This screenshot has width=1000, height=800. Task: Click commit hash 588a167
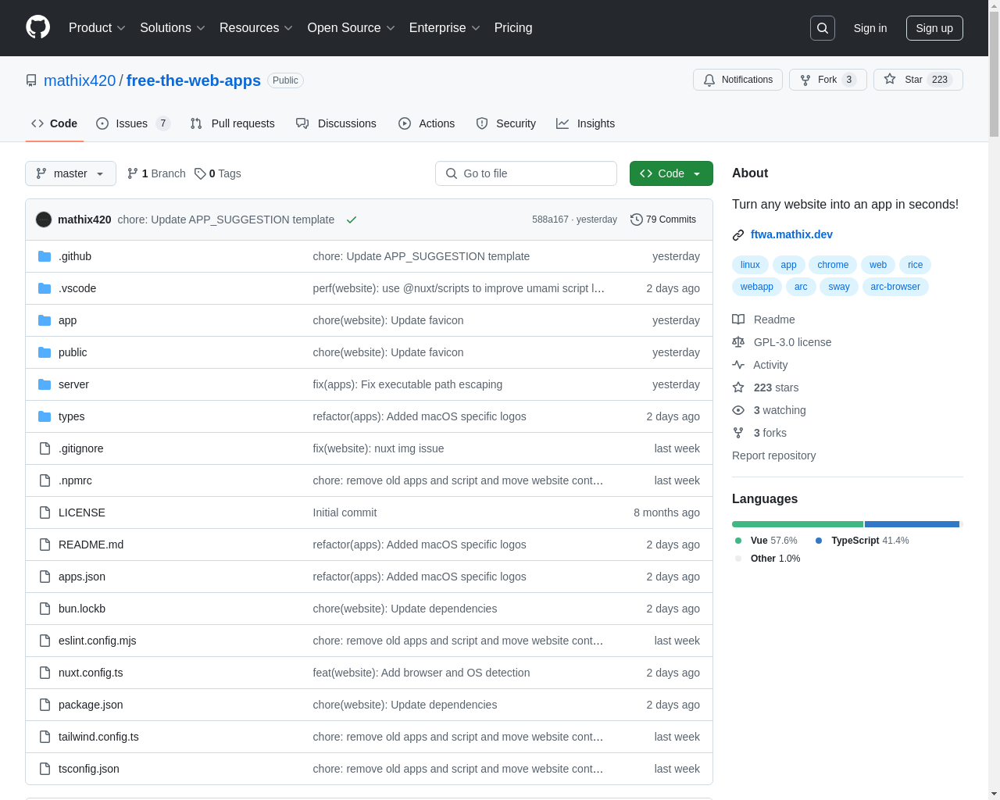coord(550,220)
